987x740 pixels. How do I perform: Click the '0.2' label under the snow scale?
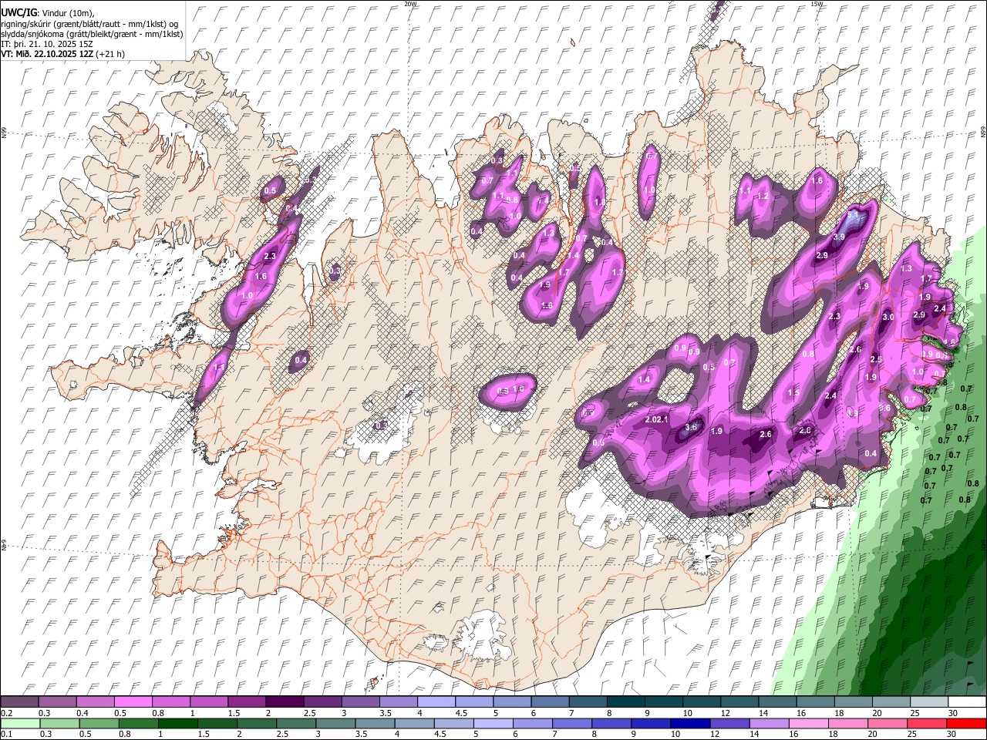click(6, 713)
